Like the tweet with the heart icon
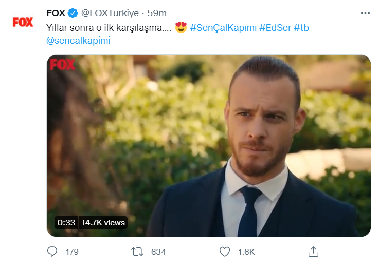Screen dimensions: 379x269 pos(225,252)
